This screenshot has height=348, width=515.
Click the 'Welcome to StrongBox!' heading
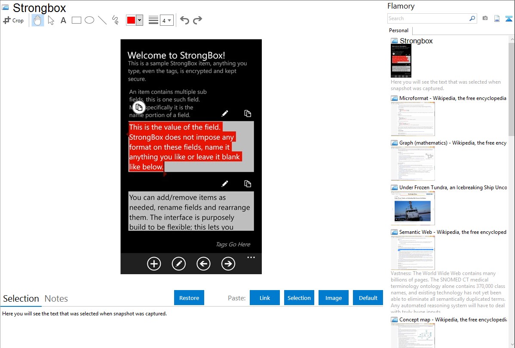tap(176, 55)
